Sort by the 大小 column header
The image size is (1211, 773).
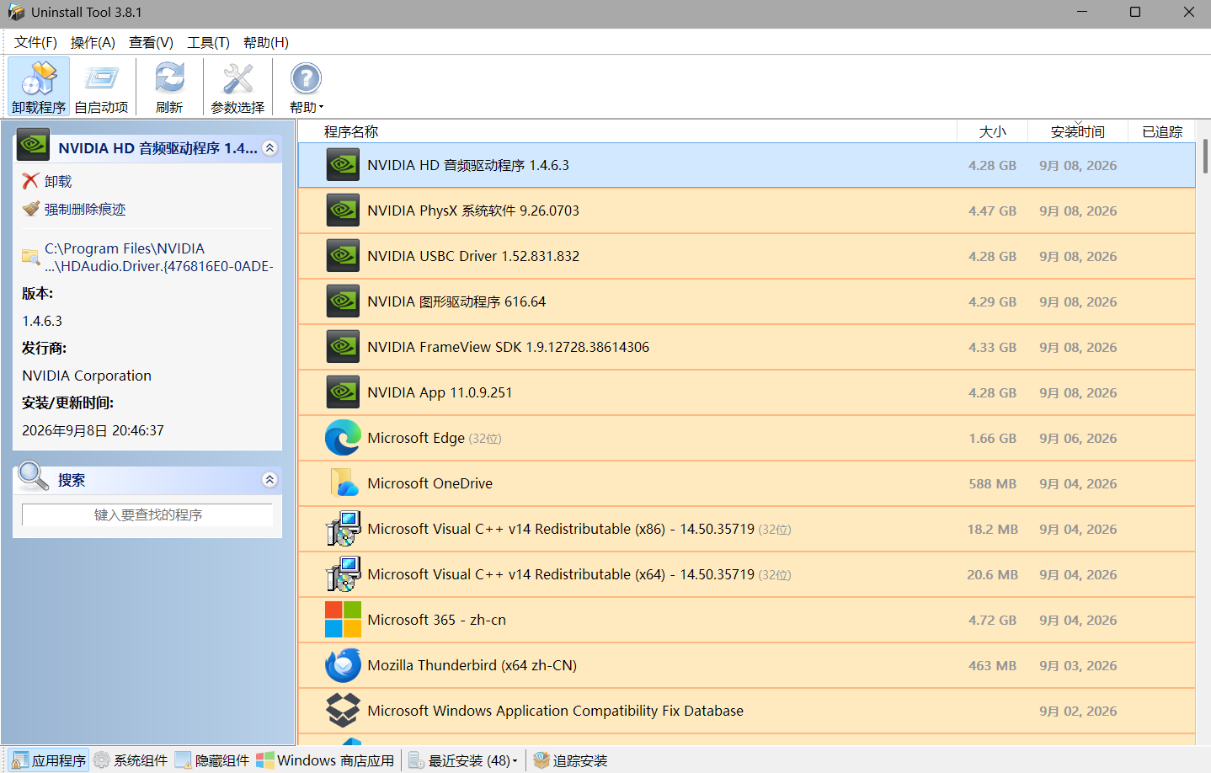pos(993,131)
